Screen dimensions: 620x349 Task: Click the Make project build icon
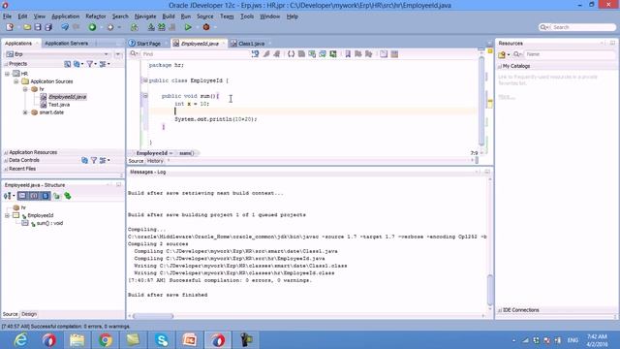tap(151, 27)
